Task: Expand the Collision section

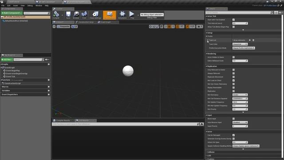Action: tap(206, 152)
